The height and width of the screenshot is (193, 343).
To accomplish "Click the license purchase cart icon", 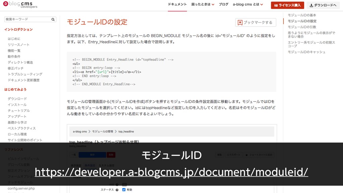I will (276, 5).
